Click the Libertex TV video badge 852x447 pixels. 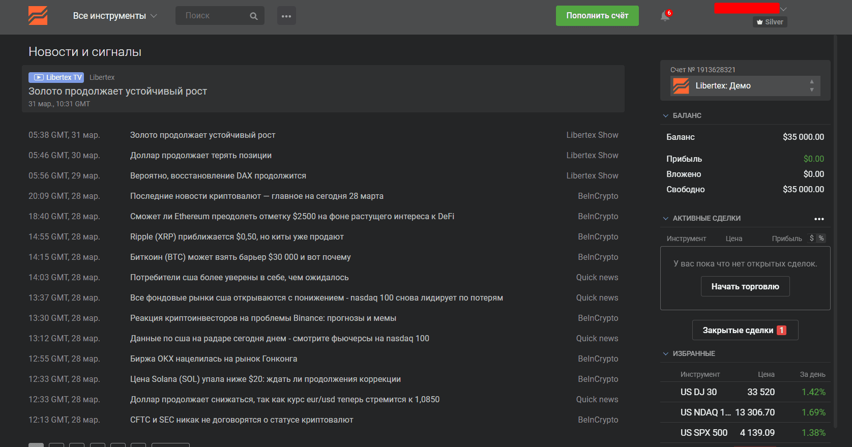56,77
